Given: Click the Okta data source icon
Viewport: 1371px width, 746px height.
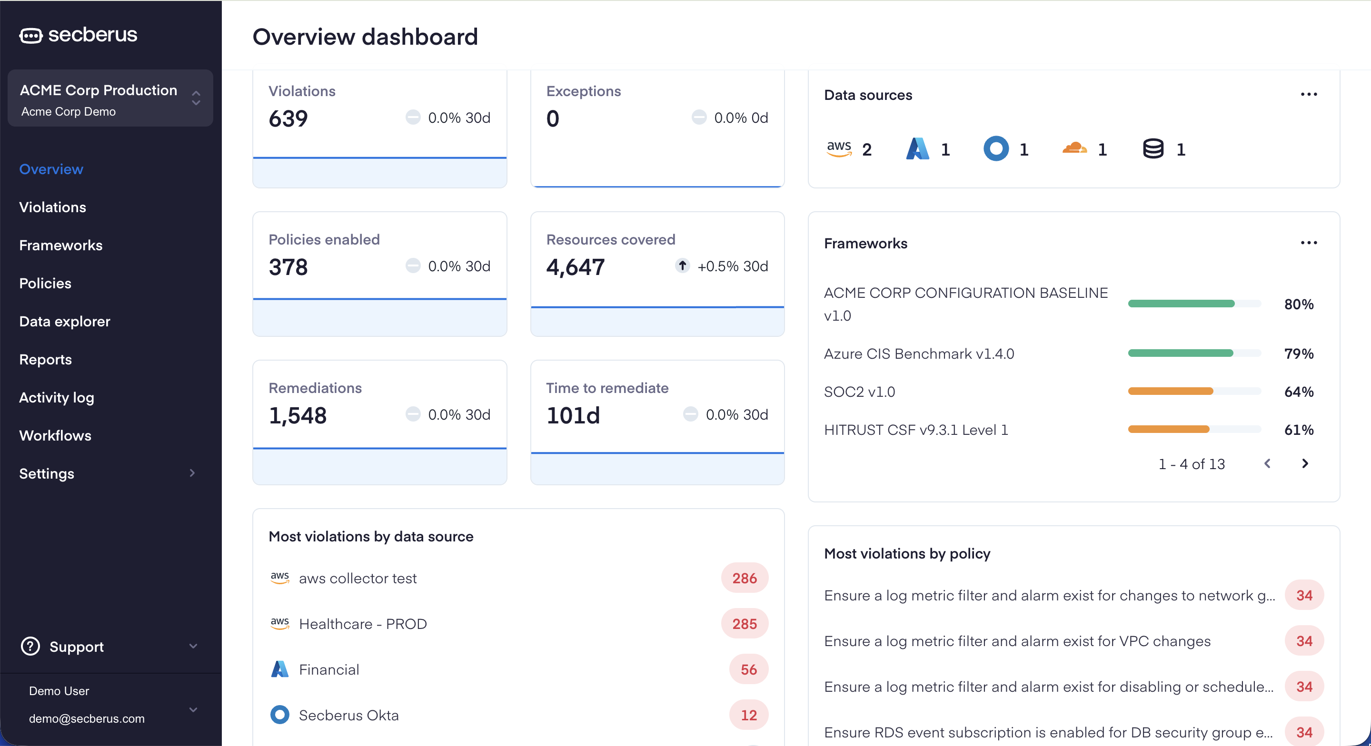Looking at the screenshot, I should [996, 149].
